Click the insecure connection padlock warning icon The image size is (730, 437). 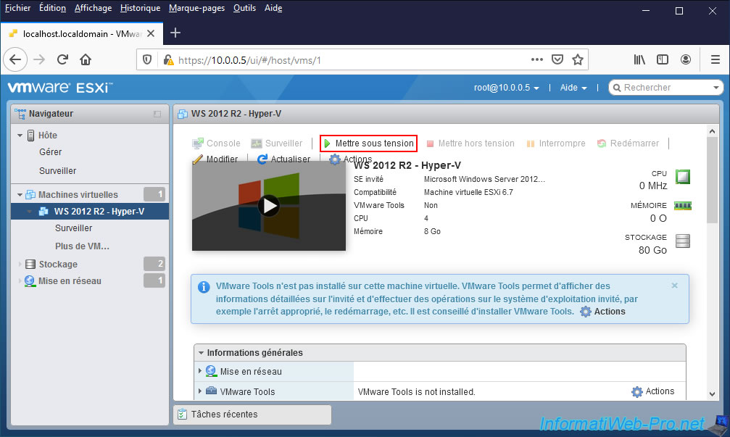(x=168, y=60)
